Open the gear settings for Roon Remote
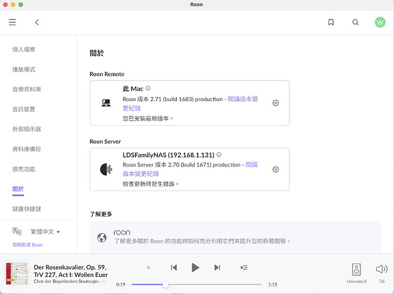 tap(275, 103)
